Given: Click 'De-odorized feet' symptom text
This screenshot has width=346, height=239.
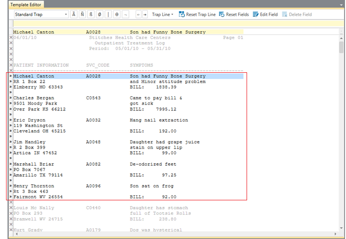Looking at the screenshot, I should (x=153, y=164).
